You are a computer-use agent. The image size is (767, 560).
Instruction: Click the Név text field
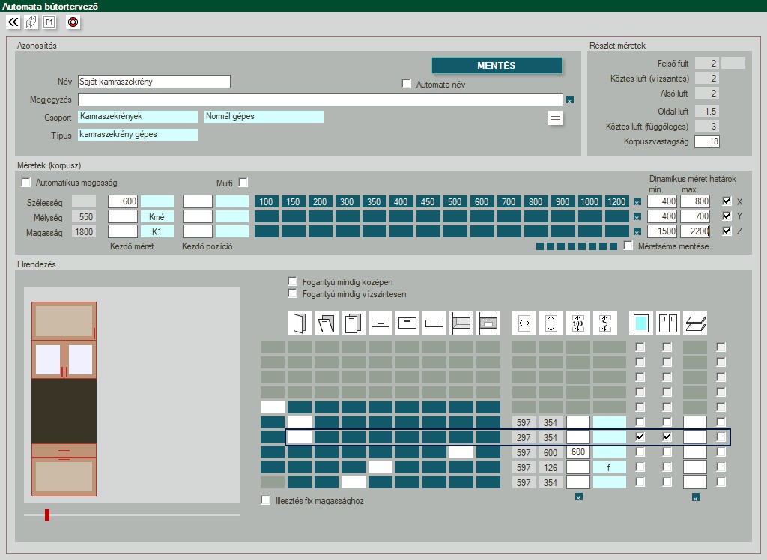154,82
